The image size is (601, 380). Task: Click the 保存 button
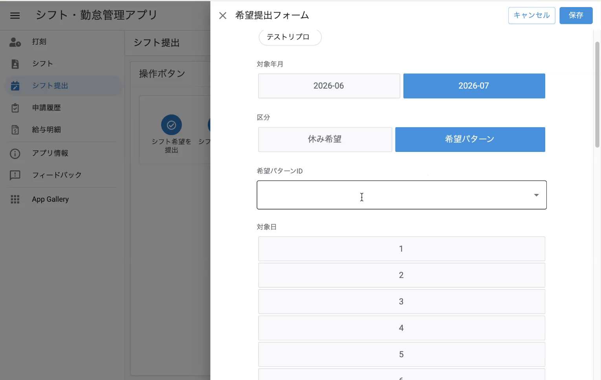tap(576, 15)
